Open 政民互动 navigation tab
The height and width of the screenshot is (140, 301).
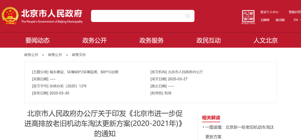208,40
